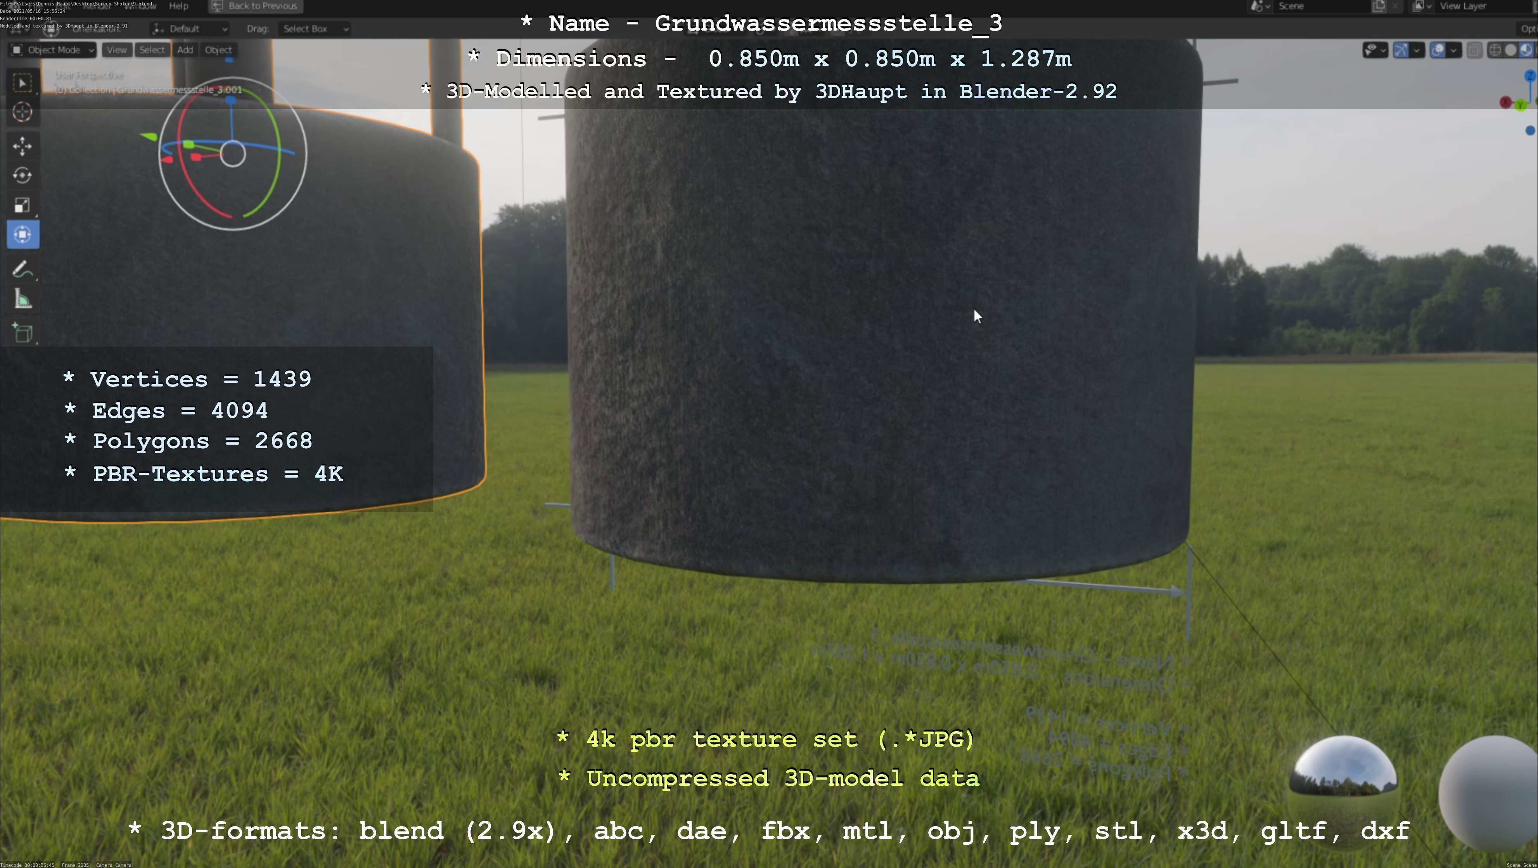Open the Default orientation dropdown
The width and height of the screenshot is (1538, 868).
coord(190,29)
